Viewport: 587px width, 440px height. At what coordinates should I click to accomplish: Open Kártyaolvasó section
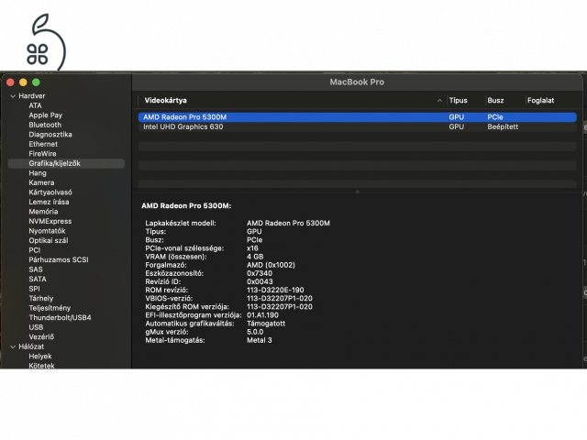pos(50,192)
